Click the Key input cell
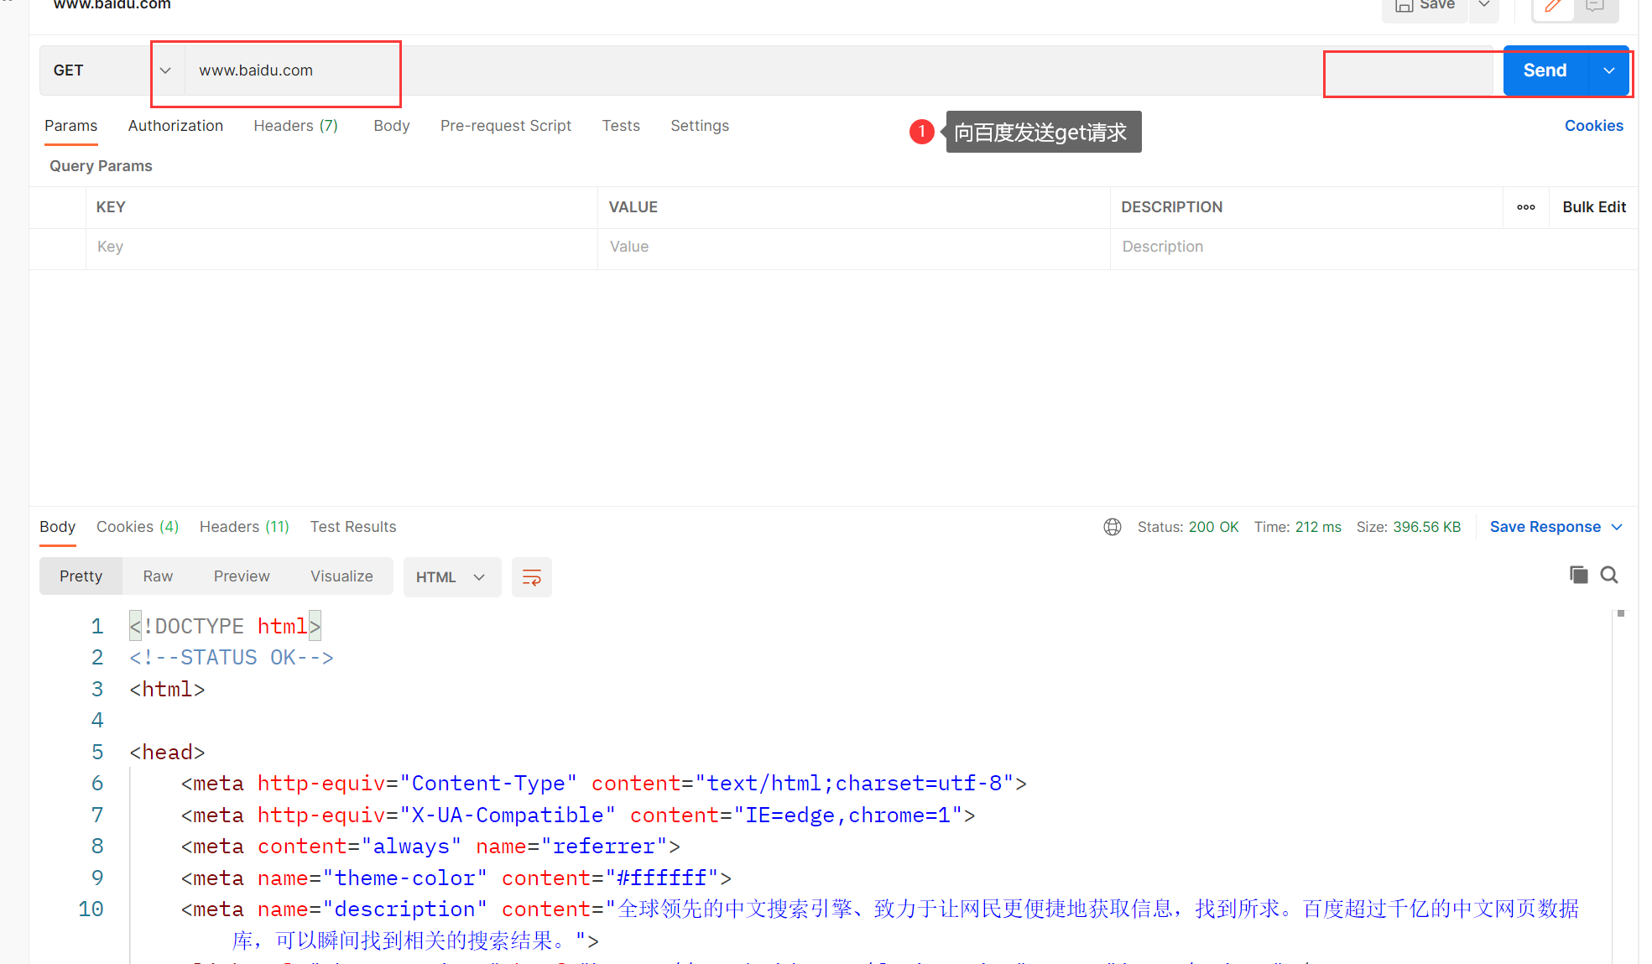 (x=341, y=247)
